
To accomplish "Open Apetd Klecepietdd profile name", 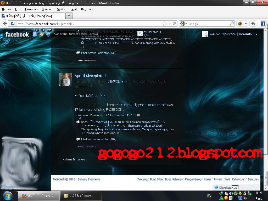I will tap(90, 76).
